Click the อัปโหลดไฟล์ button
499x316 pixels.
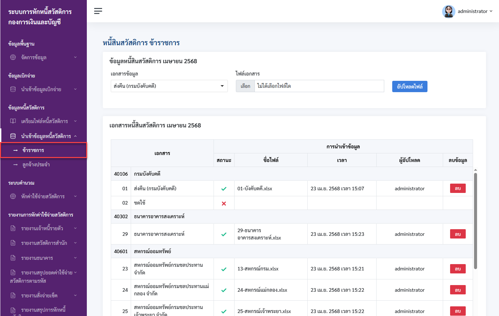pos(410,86)
